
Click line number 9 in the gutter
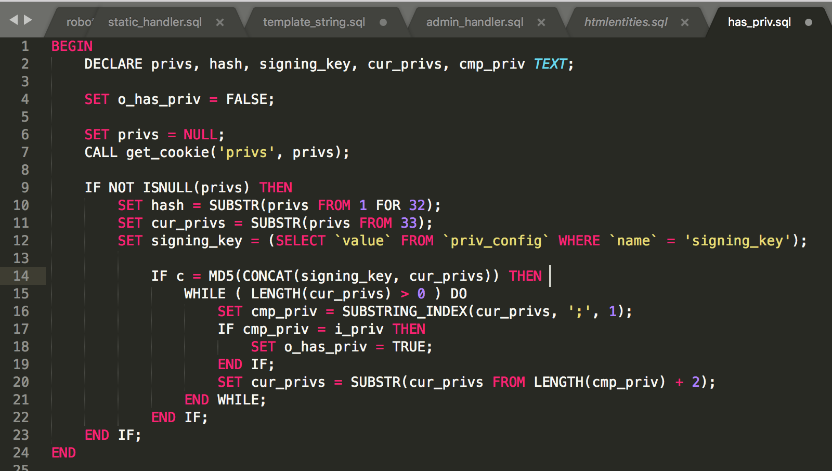pos(24,188)
